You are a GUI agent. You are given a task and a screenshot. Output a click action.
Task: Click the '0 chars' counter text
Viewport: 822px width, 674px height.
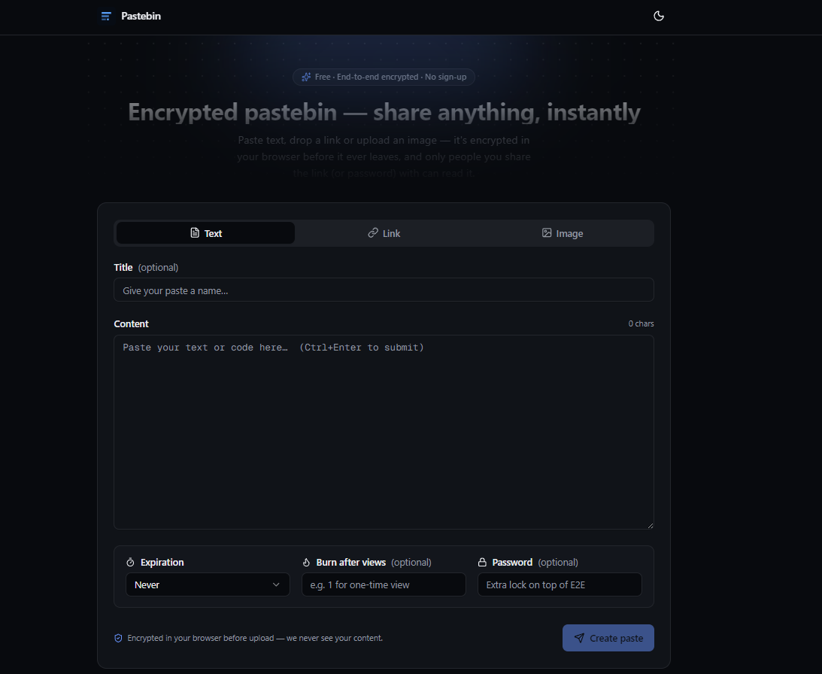coord(641,323)
